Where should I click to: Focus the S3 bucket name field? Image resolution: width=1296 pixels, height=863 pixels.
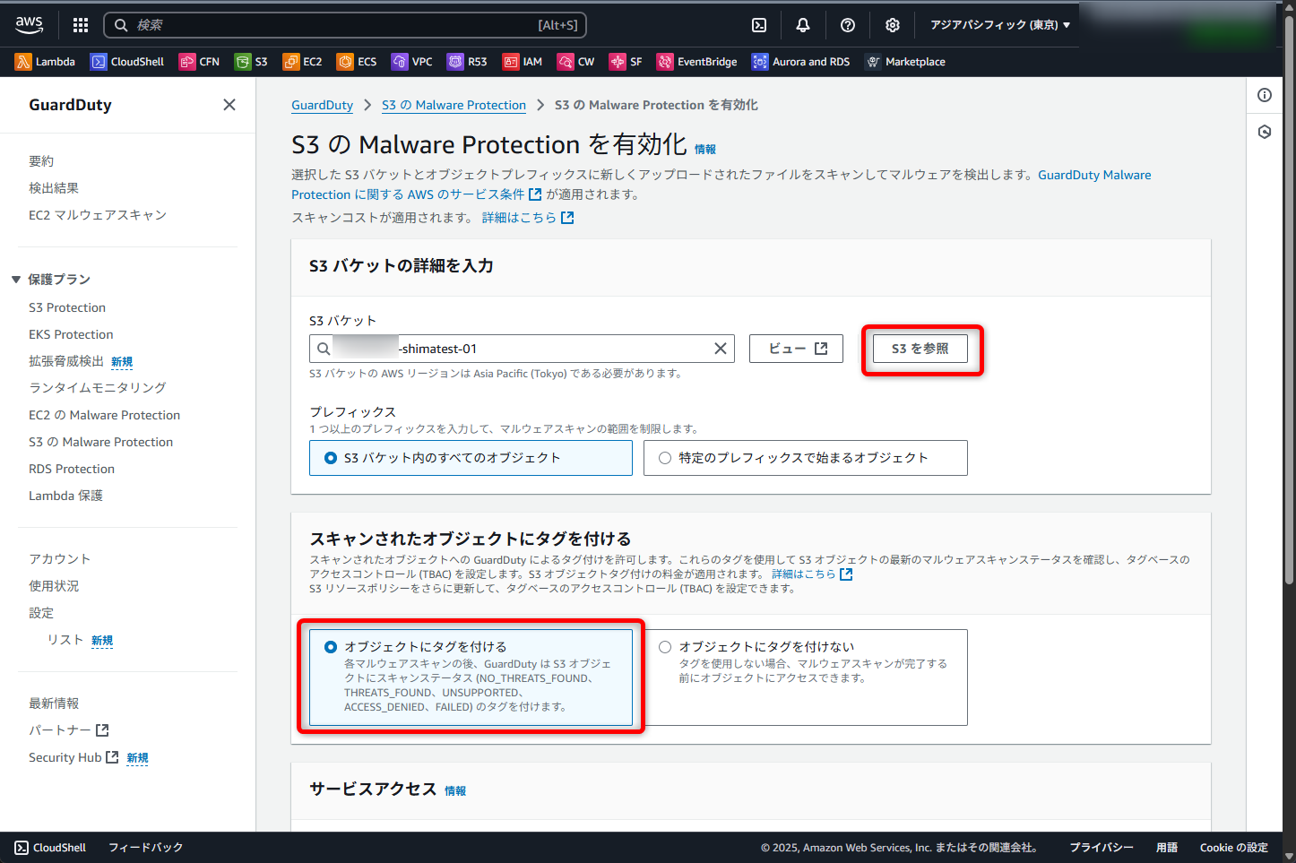click(x=522, y=349)
